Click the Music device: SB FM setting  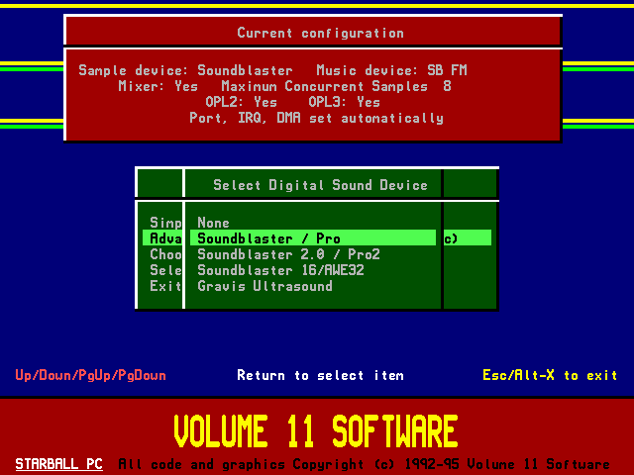pos(391,70)
